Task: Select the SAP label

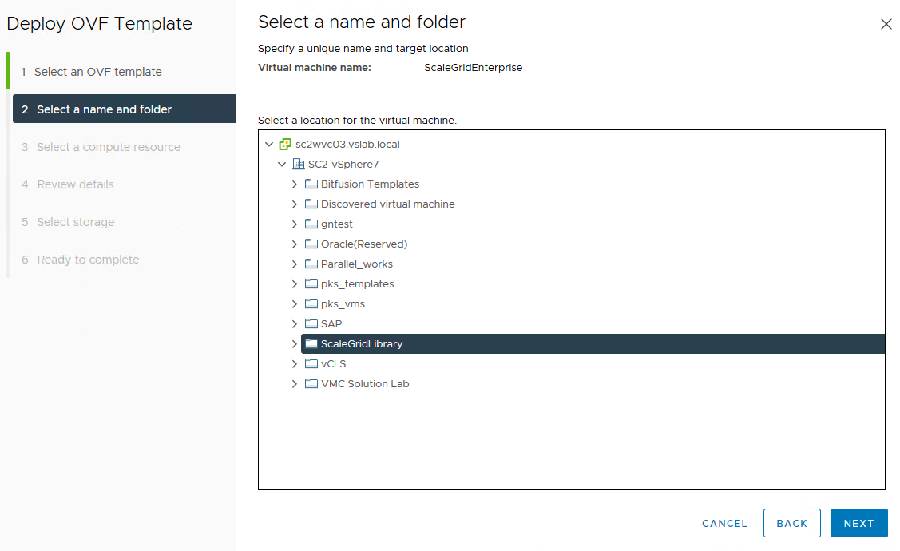Action: click(x=331, y=323)
